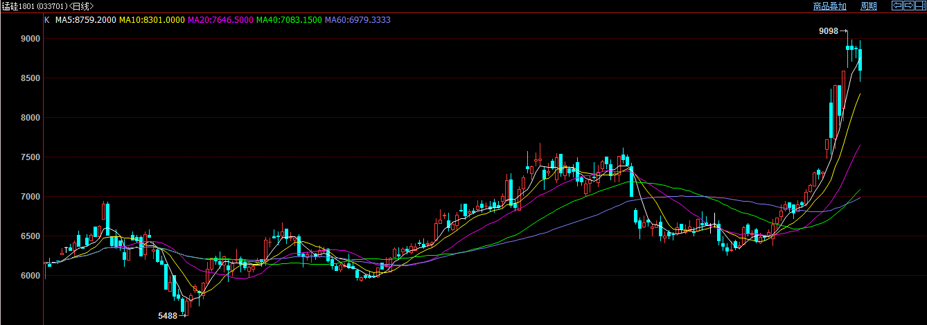The image size is (927, 325).
Task: Click the left arrow navigation icon
Action: click(896, 6)
